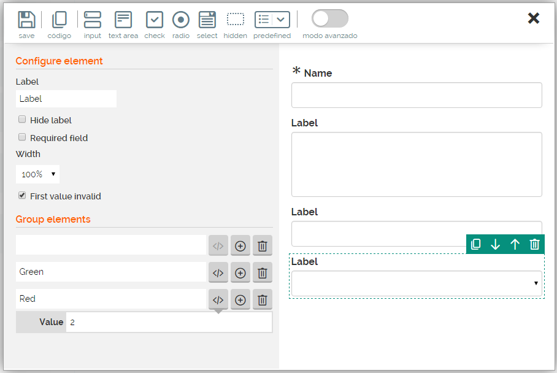557x373 pixels.
Task: Open the select dropdown in form preview
Action: coord(417,283)
